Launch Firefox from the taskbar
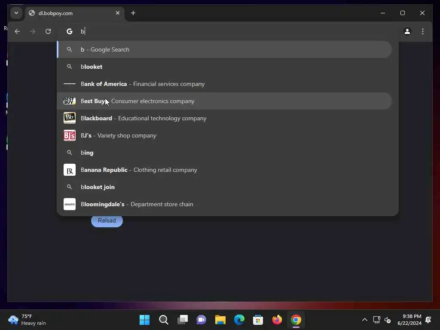 (x=277, y=320)
